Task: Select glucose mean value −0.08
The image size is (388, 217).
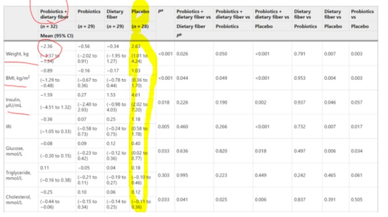Action: [46, 143]
